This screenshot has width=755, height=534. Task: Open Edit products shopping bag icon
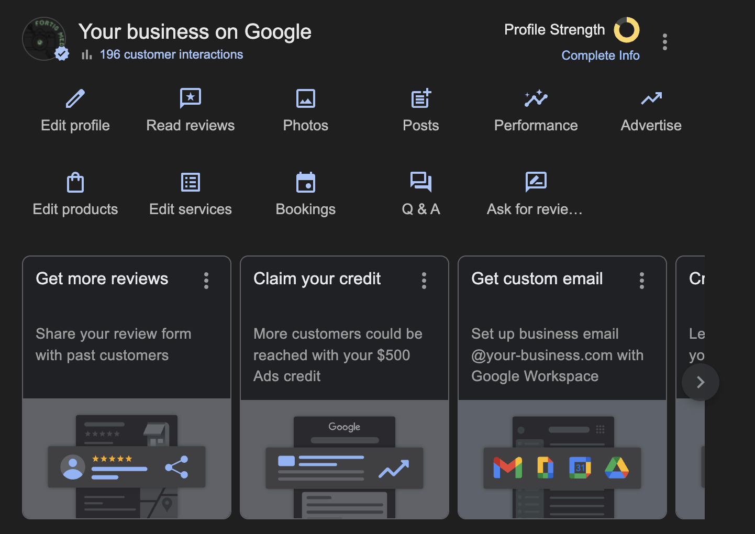(75, 182)
